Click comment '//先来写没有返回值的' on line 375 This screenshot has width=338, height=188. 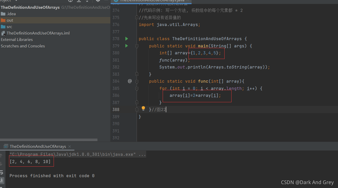pos(160,18)
